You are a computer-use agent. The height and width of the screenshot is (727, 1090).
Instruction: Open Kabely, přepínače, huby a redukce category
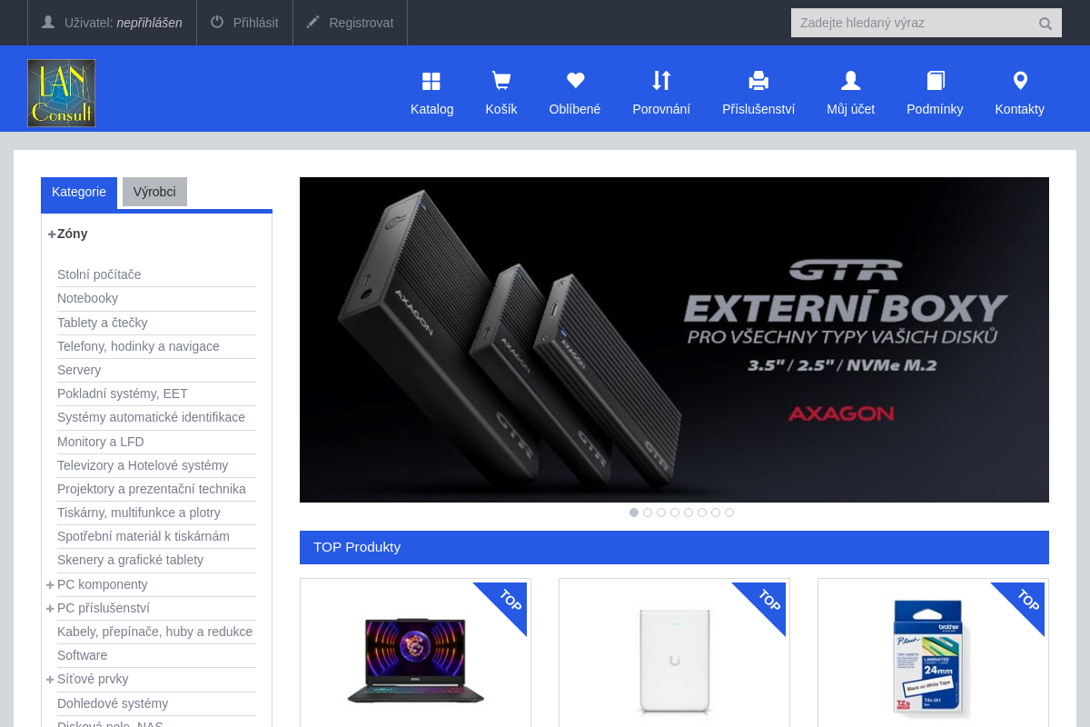154,632
